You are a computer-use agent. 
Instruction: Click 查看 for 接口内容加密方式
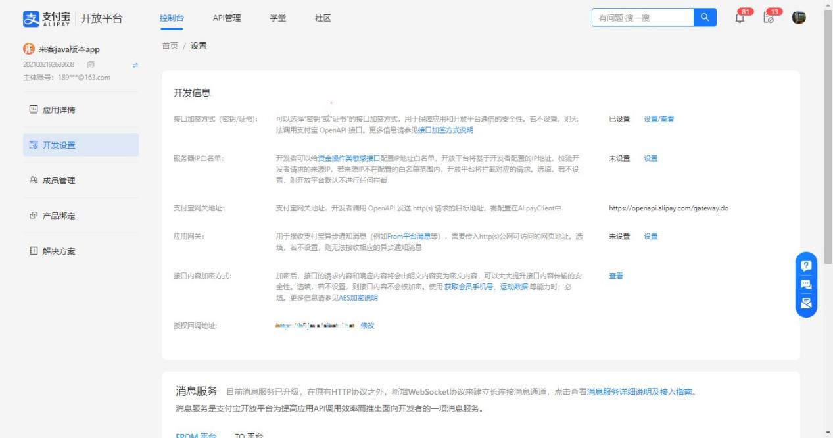(616, 276)
